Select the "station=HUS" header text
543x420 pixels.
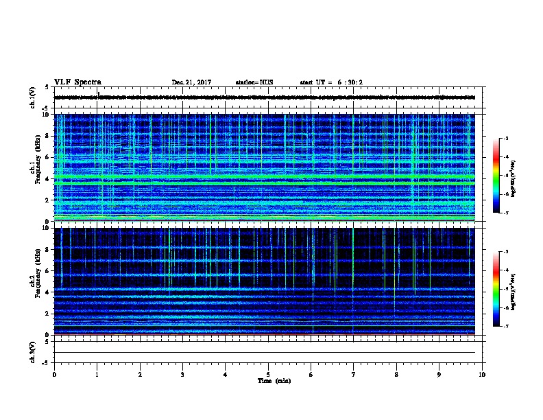pyautogui.click(x=254, y=82)
